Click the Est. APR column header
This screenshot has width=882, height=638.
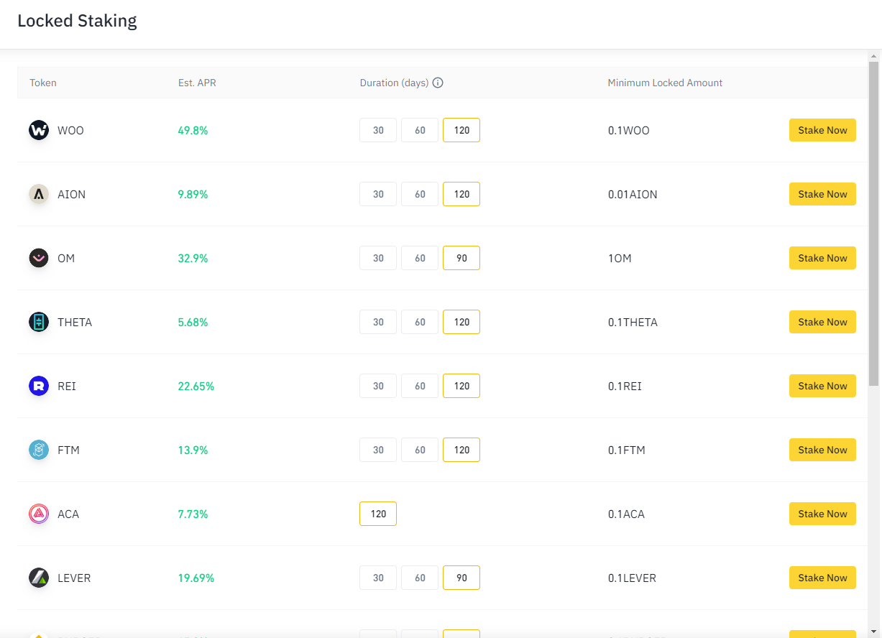click(x=197, y=83)
